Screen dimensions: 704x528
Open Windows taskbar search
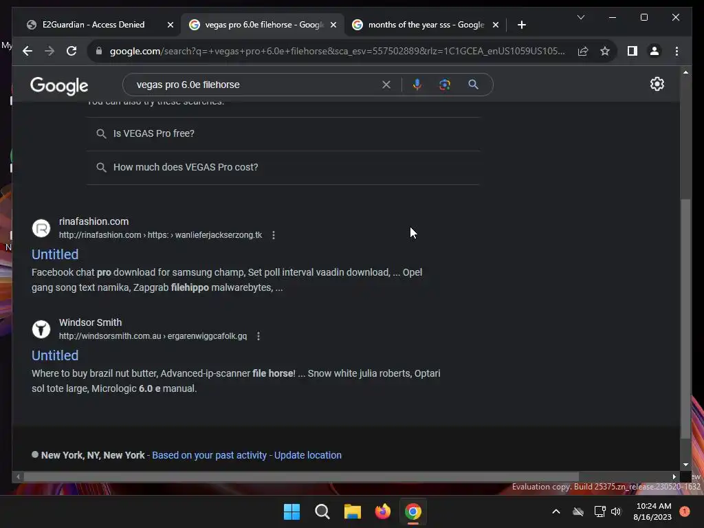point(322,511)
